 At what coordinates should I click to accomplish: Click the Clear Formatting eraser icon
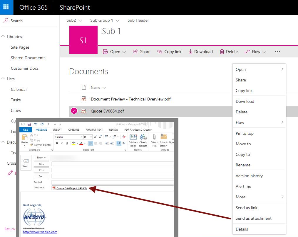(124, 137)
